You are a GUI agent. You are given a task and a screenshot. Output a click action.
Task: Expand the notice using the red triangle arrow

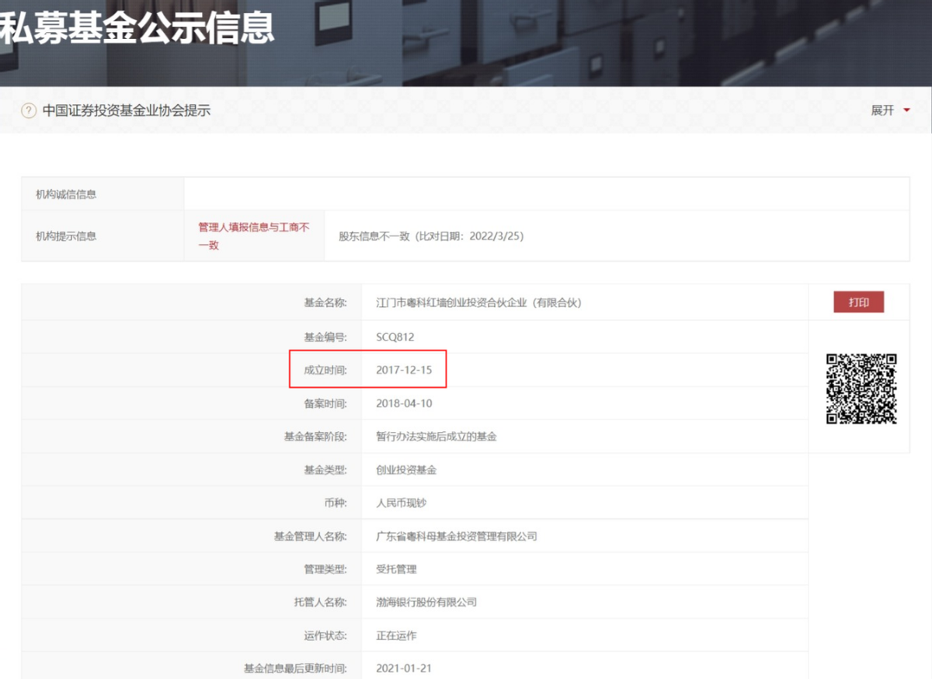pyautogui.click(x=906, y=110)
